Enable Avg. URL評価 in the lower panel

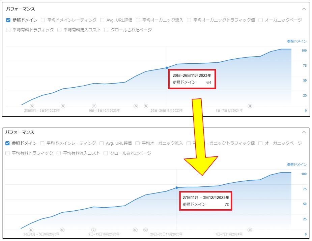(102, 143)
